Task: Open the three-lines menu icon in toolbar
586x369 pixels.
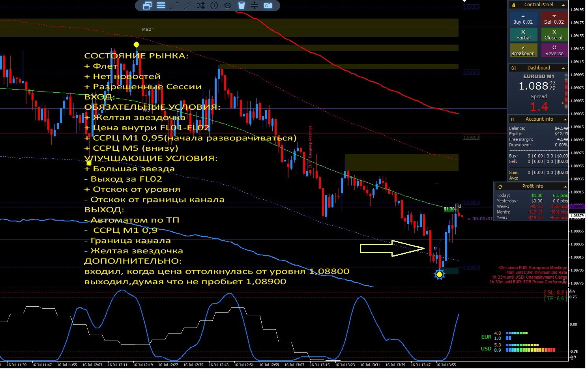Action: [x=161, y=6]
